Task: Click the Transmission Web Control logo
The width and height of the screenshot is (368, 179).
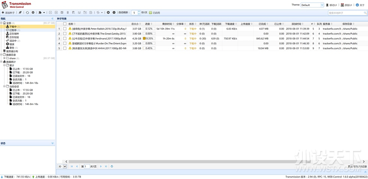Action: click(17, 5)
